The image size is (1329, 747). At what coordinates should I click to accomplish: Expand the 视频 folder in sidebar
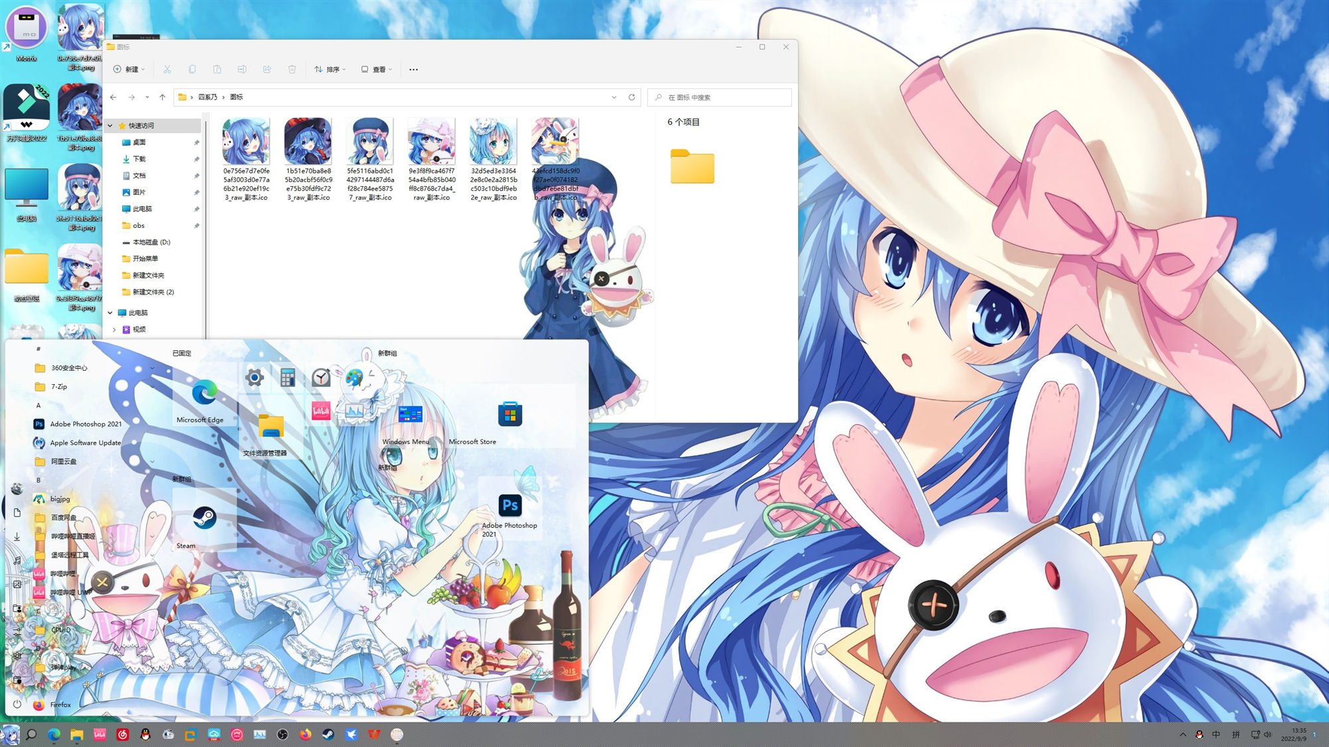(x=114, y=330)
